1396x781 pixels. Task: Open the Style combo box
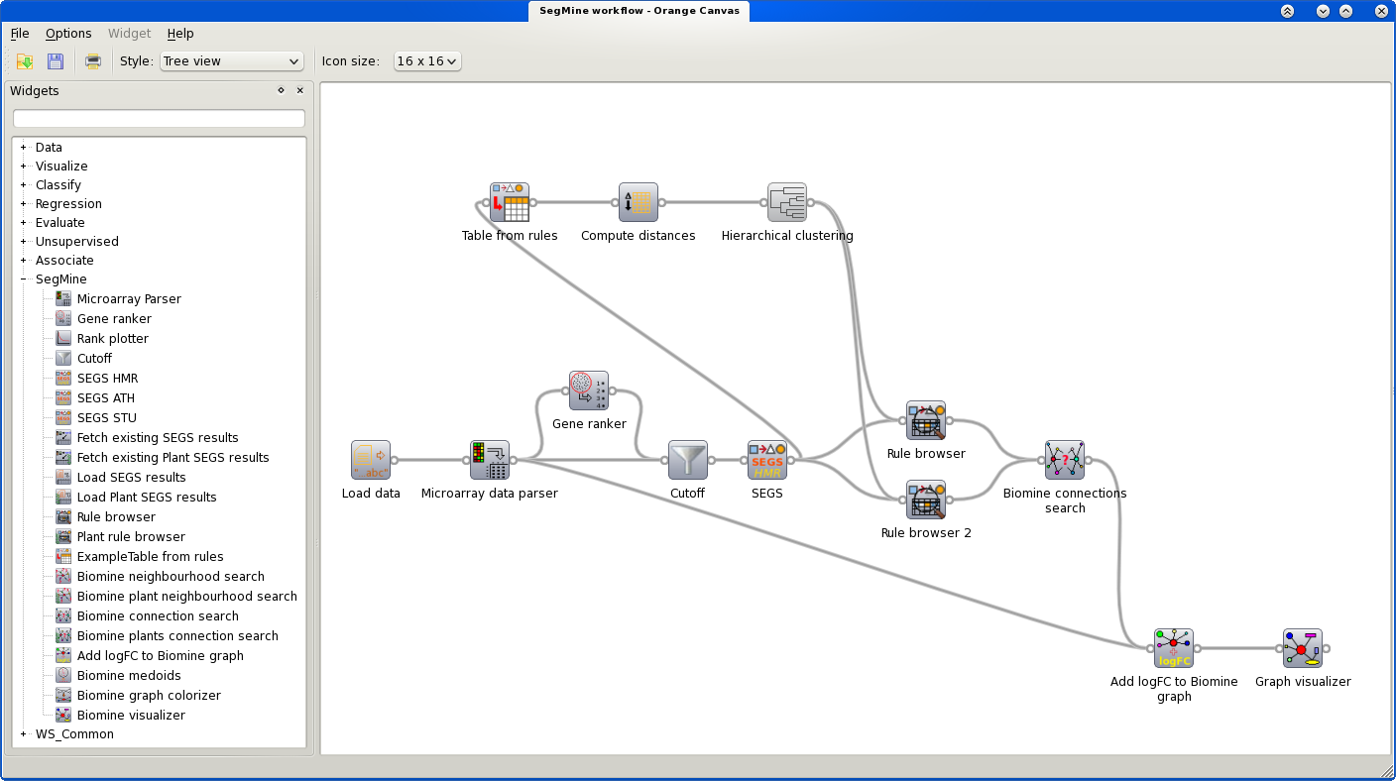tap(231, 61)
